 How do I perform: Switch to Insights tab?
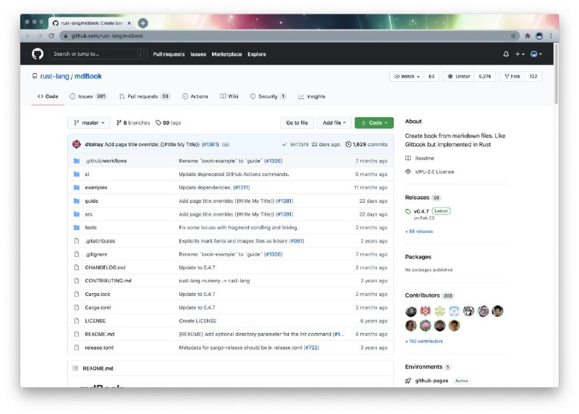click(312, 96)
